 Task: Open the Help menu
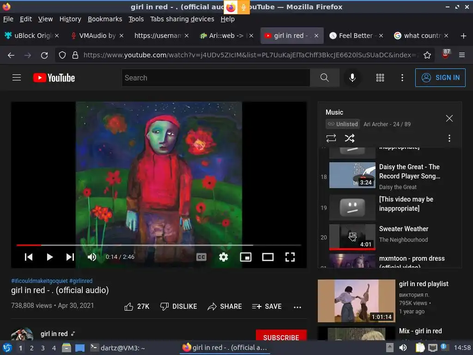(227, 19)
